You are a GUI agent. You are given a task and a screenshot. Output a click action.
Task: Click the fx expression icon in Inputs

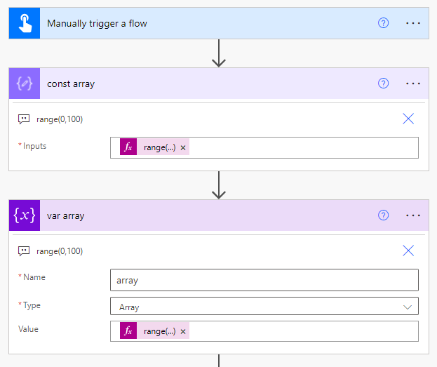tap(128, 147)
